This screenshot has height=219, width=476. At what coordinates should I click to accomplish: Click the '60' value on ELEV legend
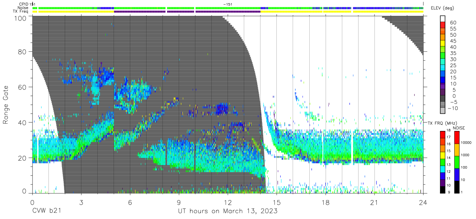[x=453, y=23]
